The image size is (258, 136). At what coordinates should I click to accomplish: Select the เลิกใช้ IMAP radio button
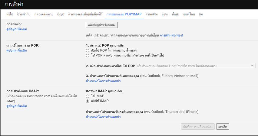[88, 101]
